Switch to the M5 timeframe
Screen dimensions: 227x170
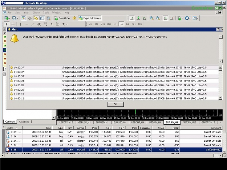(96, 24)
